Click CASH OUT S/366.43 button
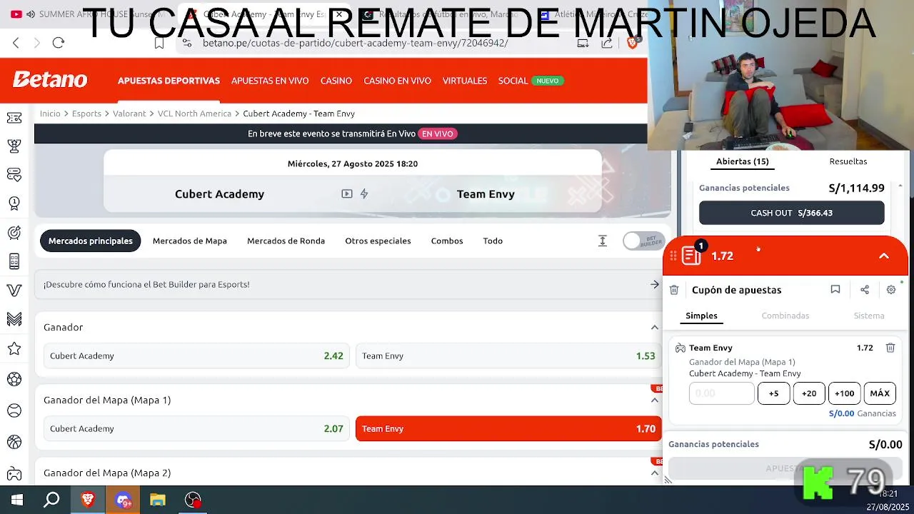 [792, 213]
